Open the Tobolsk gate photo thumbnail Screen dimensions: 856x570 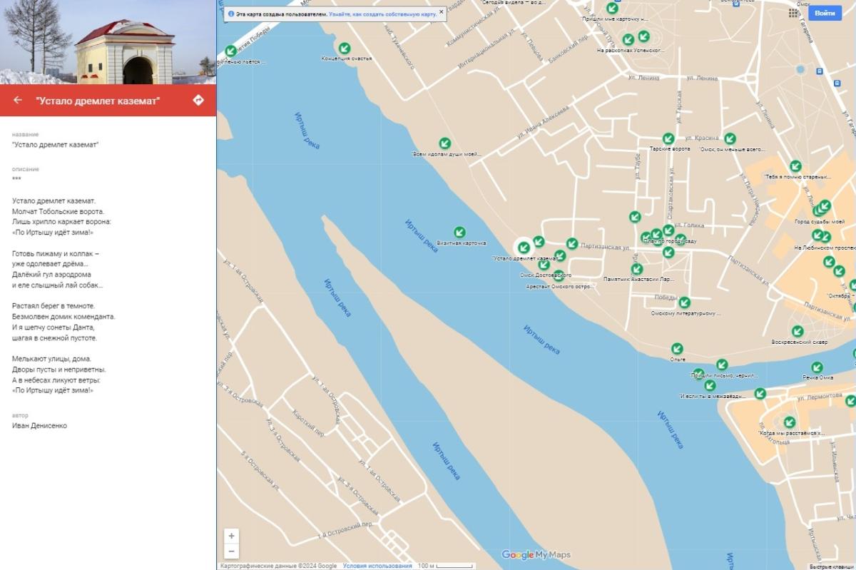pyautogui.click(x=108, y=42)
